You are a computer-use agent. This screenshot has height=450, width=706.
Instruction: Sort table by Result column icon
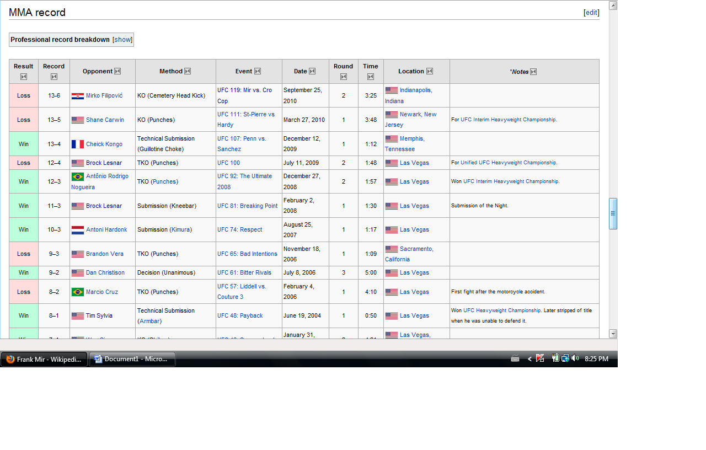pyautogui.click(x=24, y=77)
